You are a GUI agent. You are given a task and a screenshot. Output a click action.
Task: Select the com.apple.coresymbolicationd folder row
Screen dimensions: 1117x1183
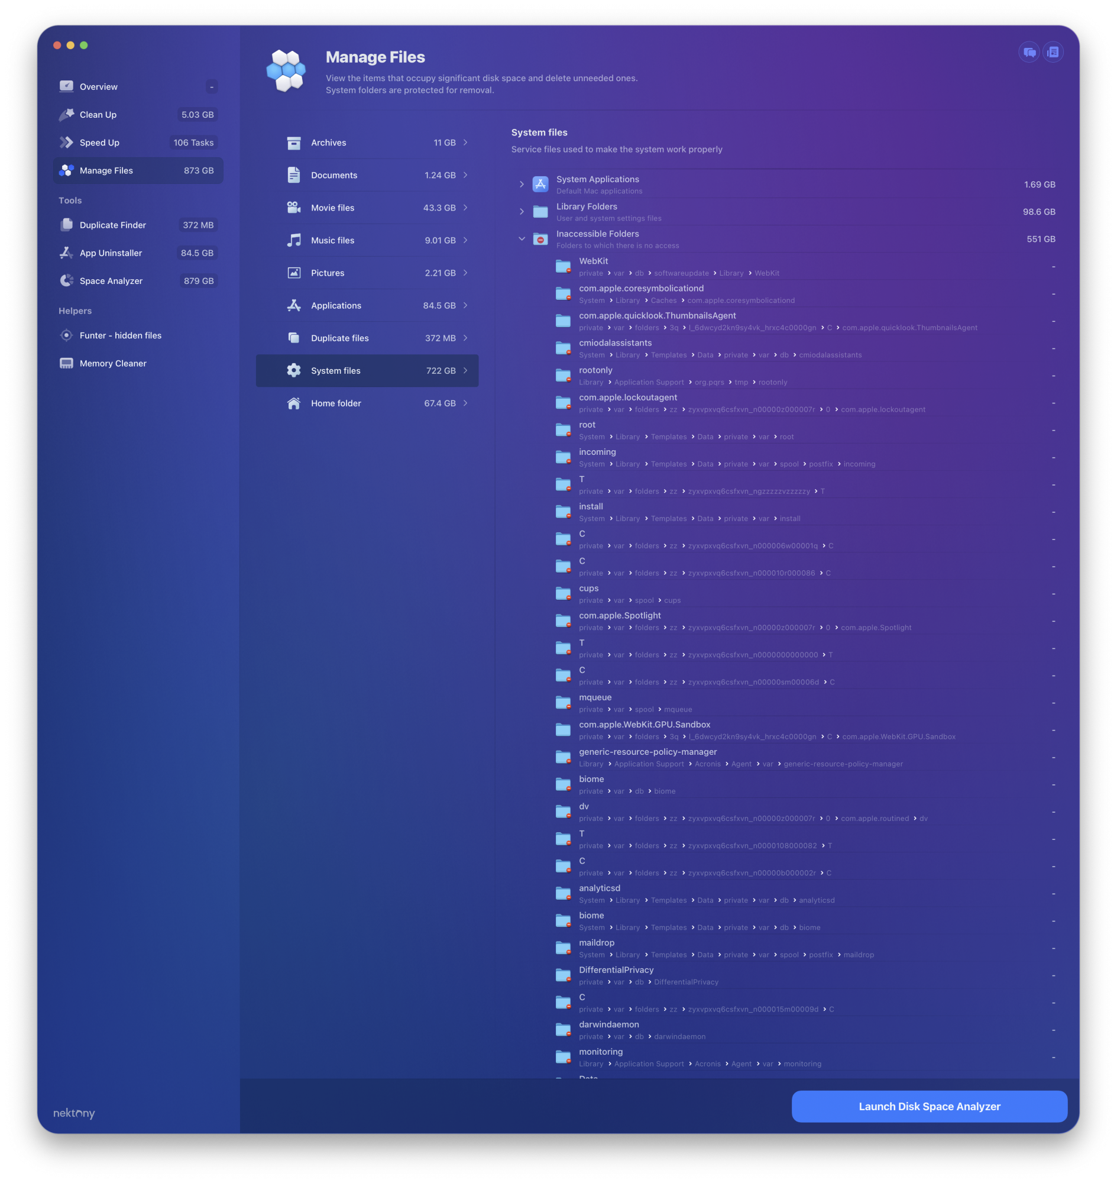point(804,293)
